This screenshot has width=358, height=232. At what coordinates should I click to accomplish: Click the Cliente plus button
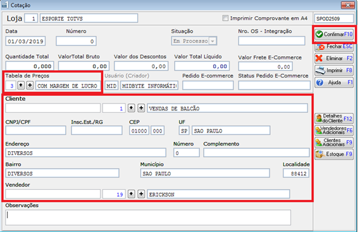coord(141,108)
